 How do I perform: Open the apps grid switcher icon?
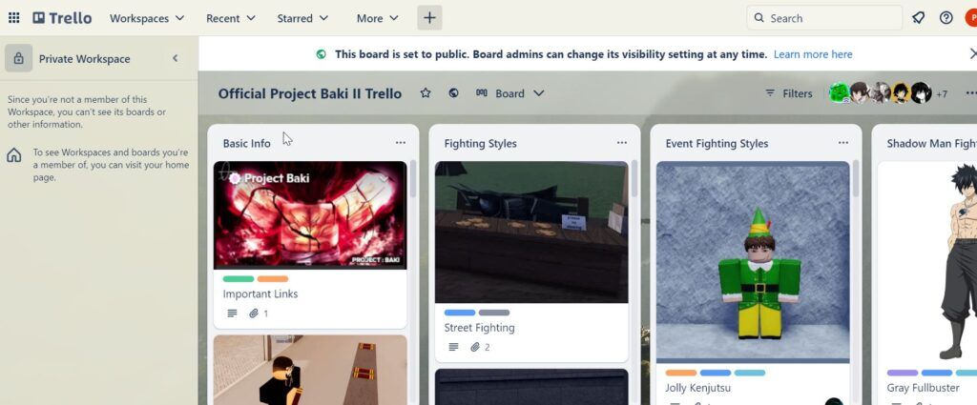(13, 18)
